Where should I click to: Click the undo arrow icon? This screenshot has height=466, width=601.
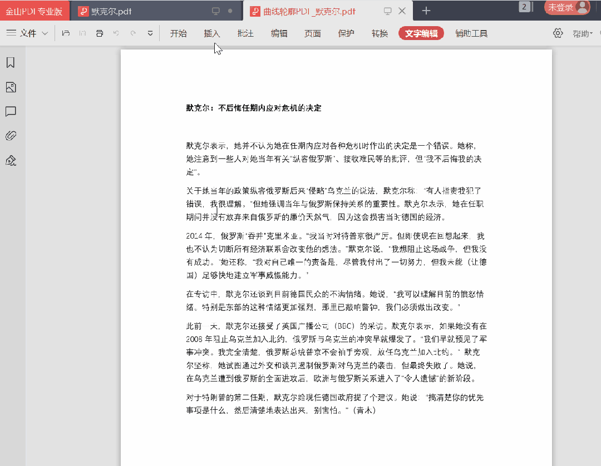pyautogui.click(x=116, y=33)
